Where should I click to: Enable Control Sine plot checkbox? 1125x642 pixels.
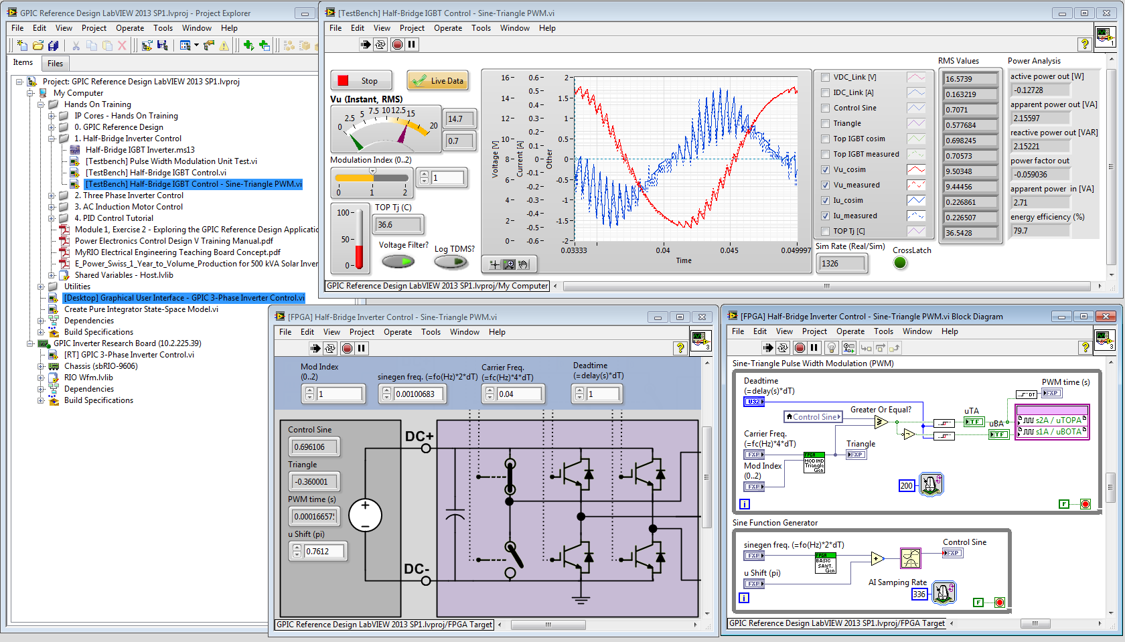(x=826, y=108)
